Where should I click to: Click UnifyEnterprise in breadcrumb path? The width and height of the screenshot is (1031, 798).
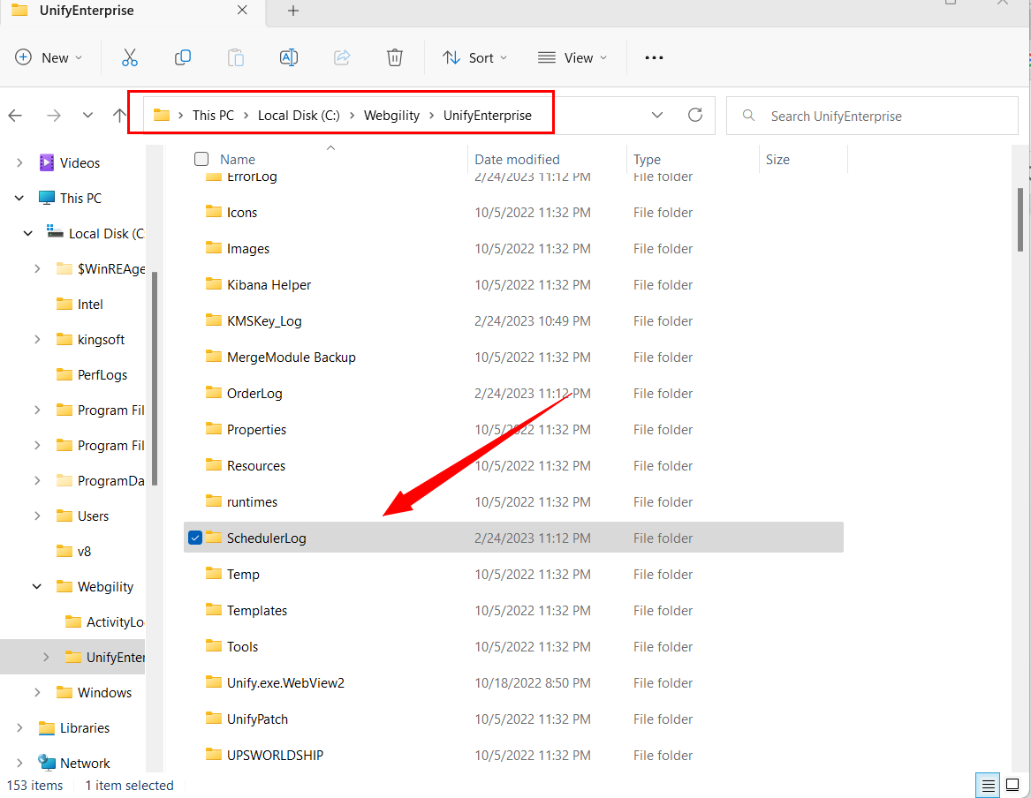click(487, 116)
